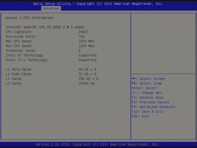Image resolution: width=197 pixels, height=148 pixels.
Task: Click the Intel HT Technology label
Action: point(24,55)
